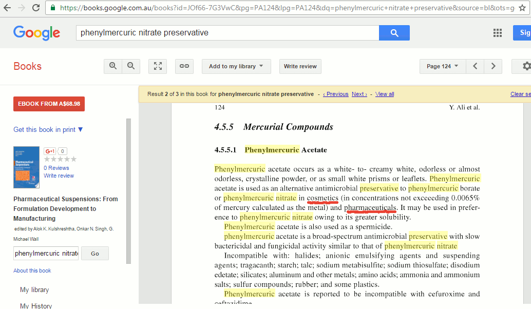Get link to this book page
Image resolution: width=531 pixels, height=309 pixels.
coord(184,66)
